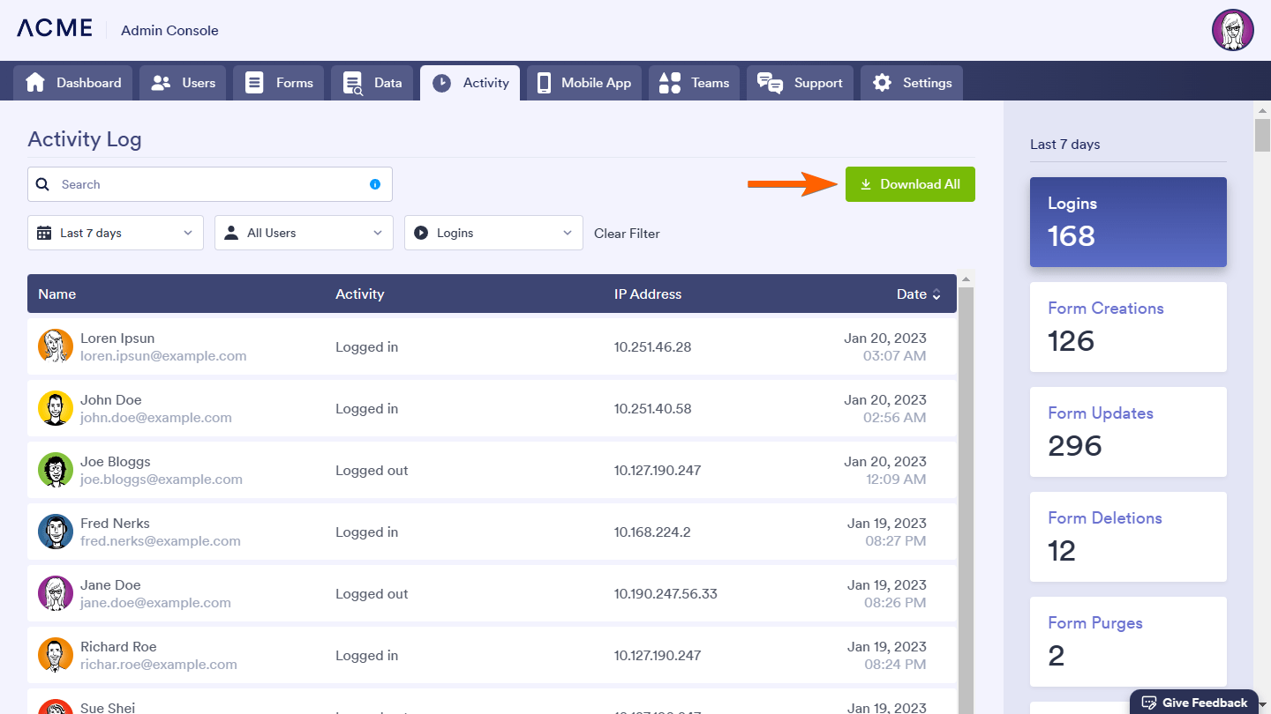Select the Form Updates stat card
Image resolution: width=1271 pixels, height=714 pixels.
click(1128, 432)
